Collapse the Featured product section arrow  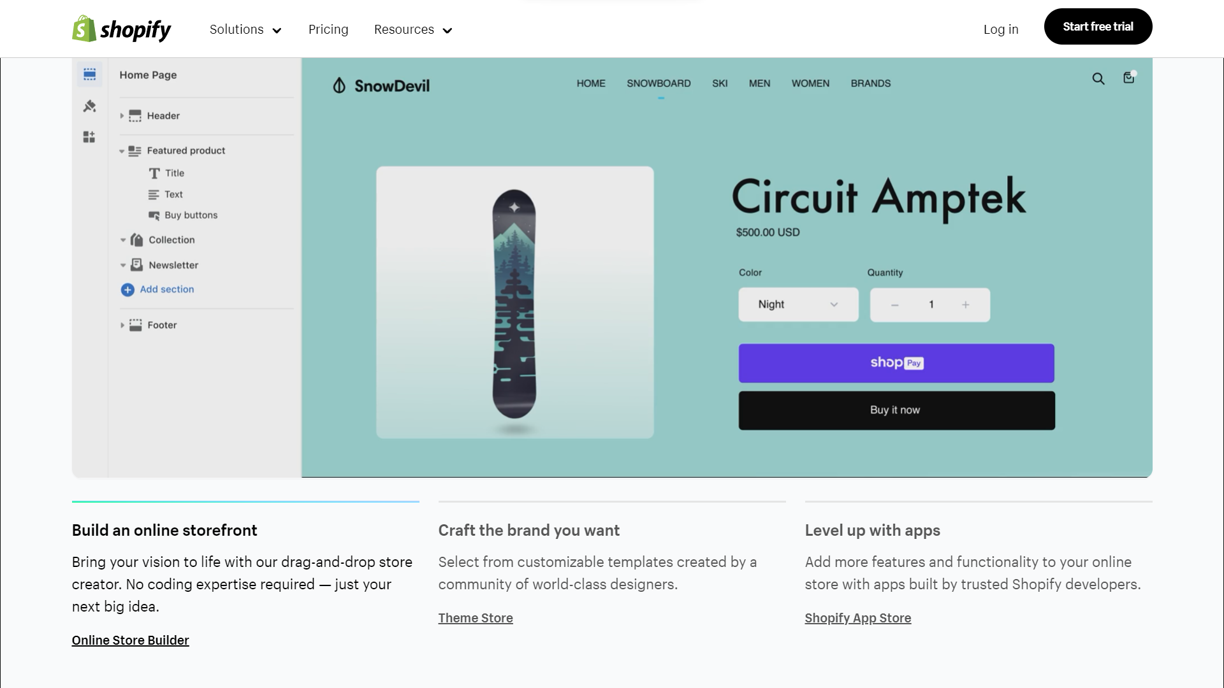(x=122, y=152)
